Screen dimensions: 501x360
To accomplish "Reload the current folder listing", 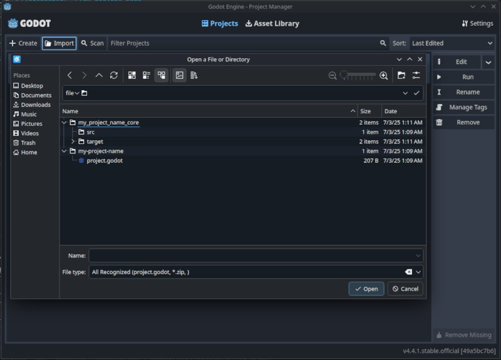I will 114,75.
